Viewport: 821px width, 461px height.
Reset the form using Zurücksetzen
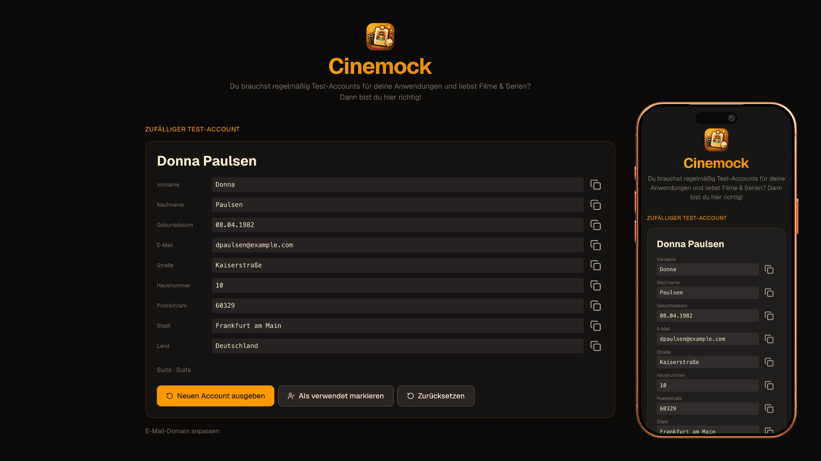pos(435,396)
